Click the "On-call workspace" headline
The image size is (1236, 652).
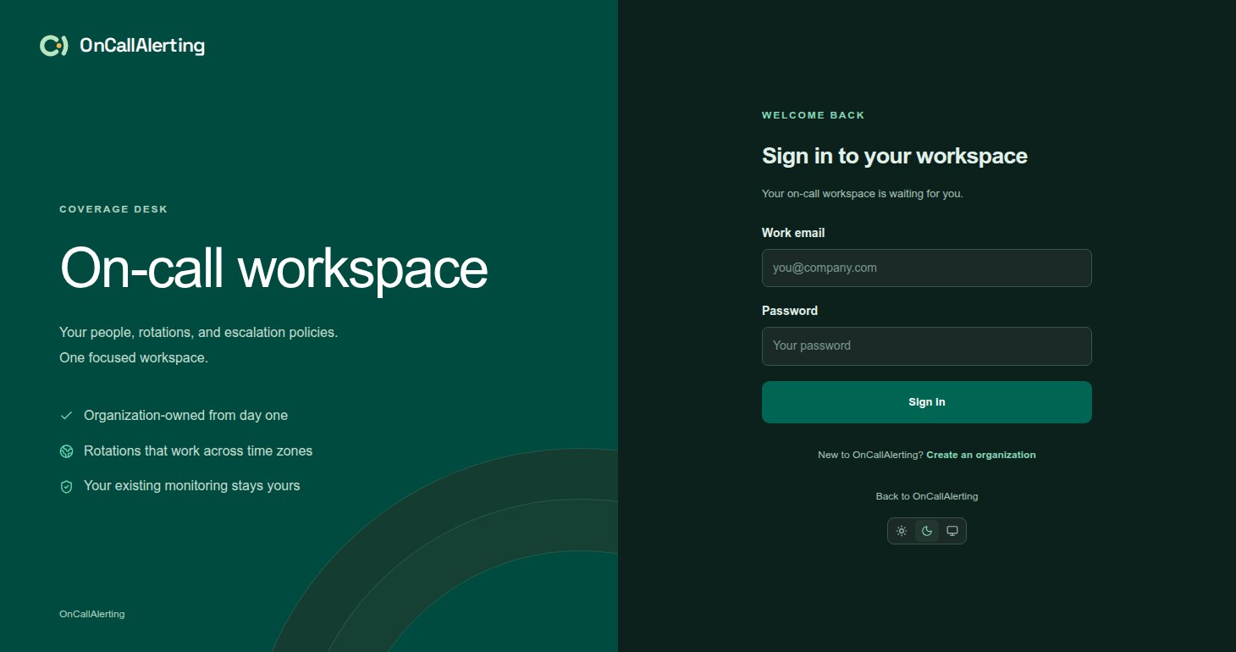pyautogui.click(x=273, y=268)
